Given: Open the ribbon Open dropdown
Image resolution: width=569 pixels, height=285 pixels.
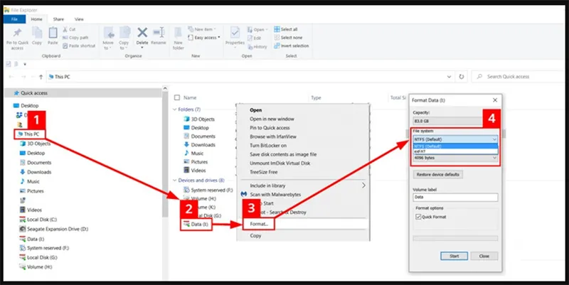Looking at the screenshot, I should [257, 29].
